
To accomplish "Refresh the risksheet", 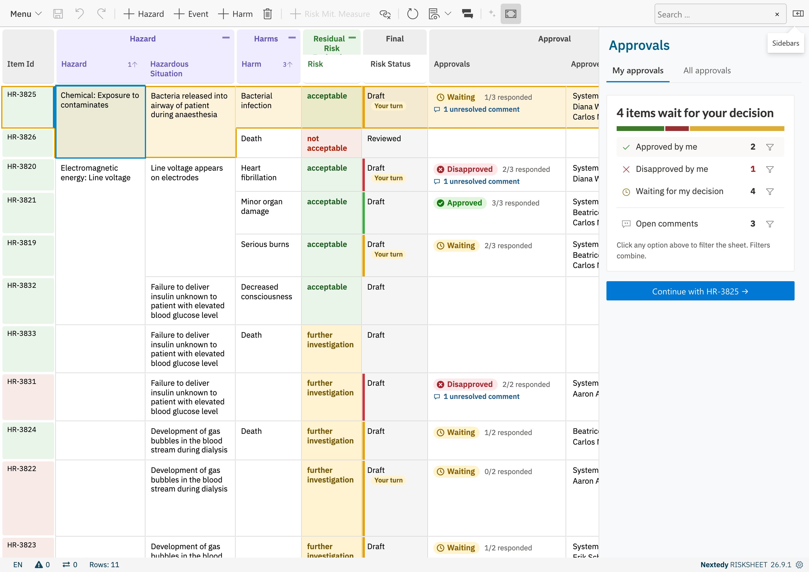I will [413, 14].
